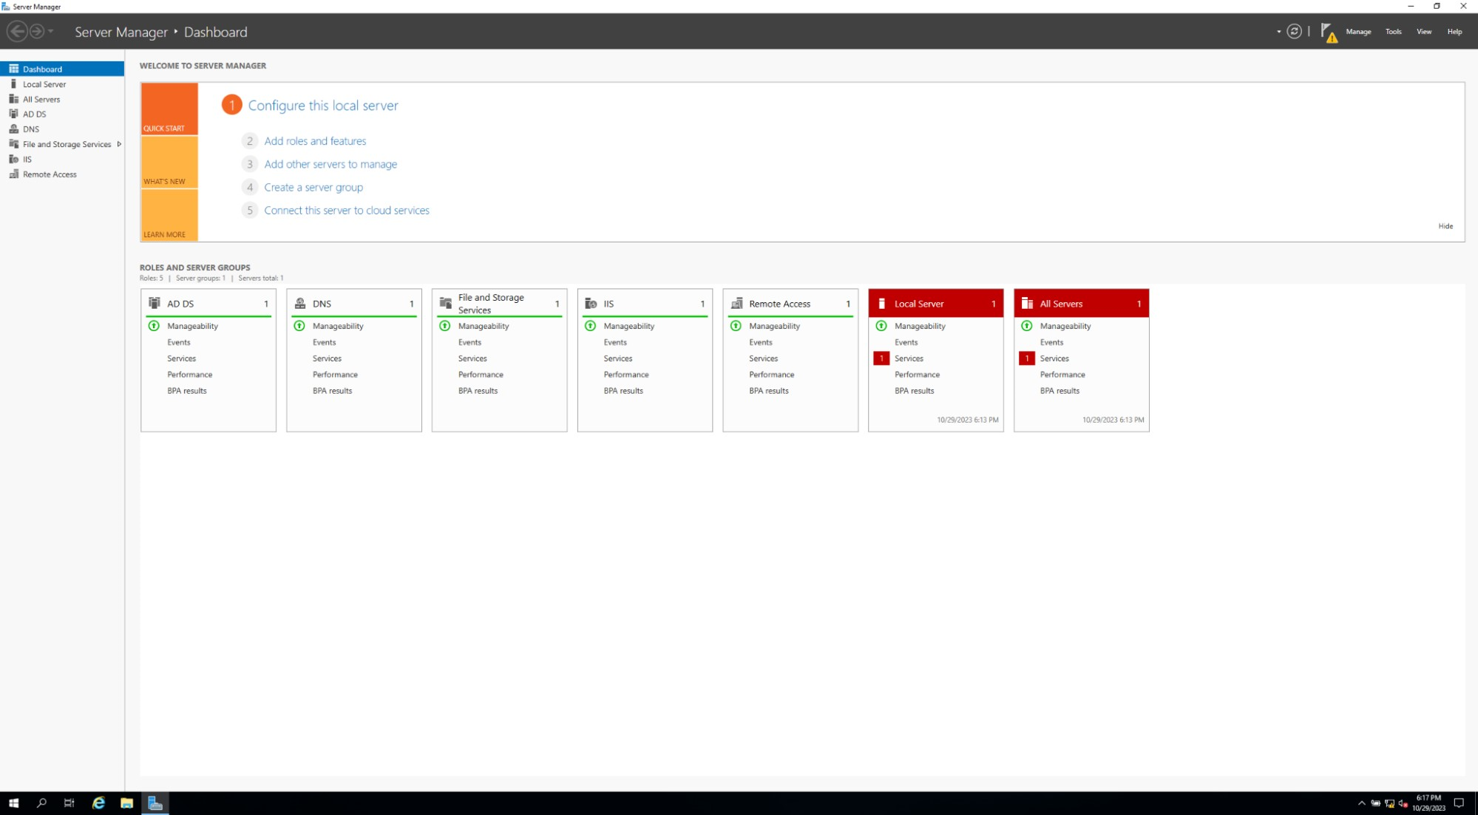Open Events in the DNS role group

click(x=324, y=342)
